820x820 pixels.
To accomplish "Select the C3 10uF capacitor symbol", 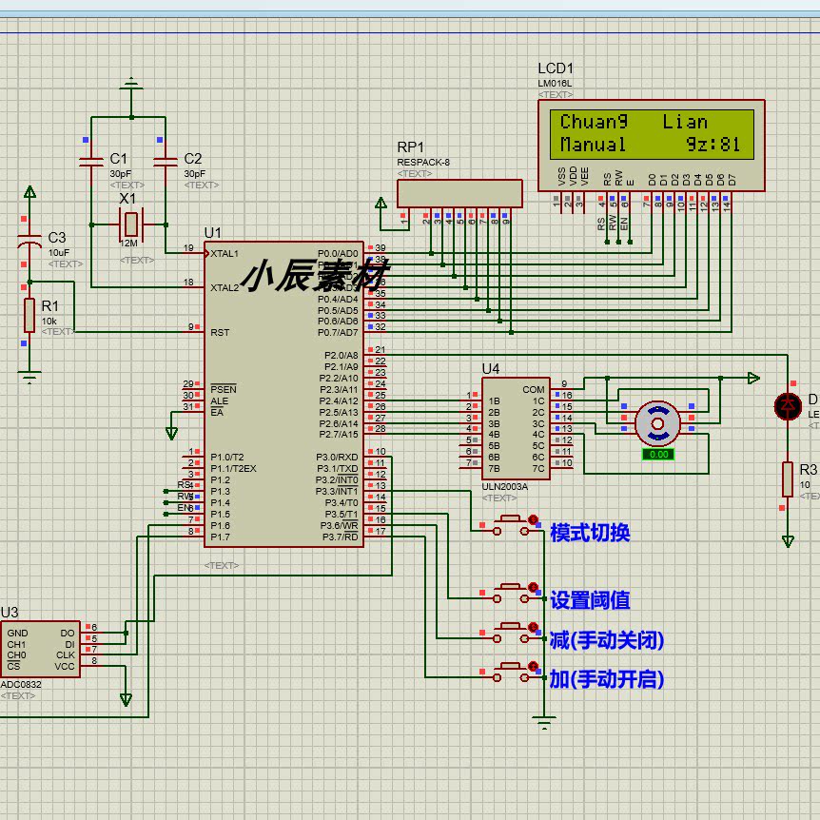I will click(x=29, y=241).
